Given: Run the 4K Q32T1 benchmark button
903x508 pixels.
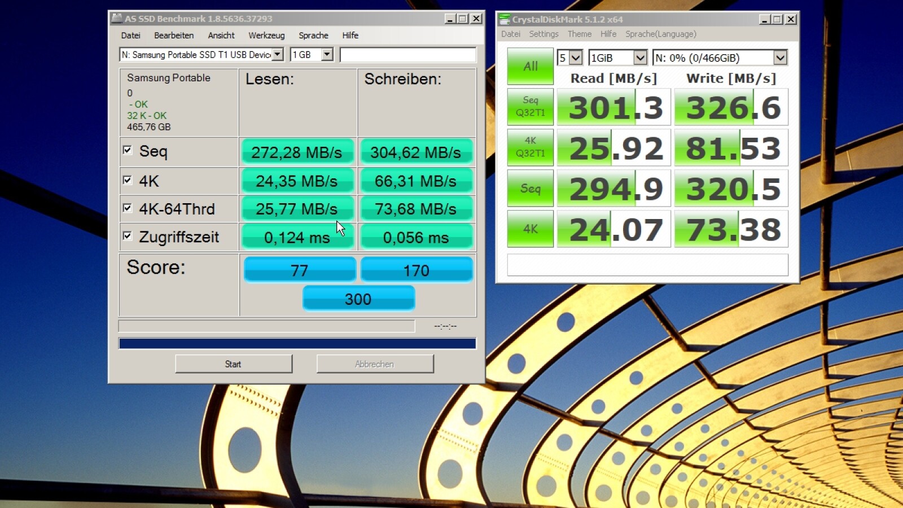Looking at the screenshot, I should click(530, 147).
